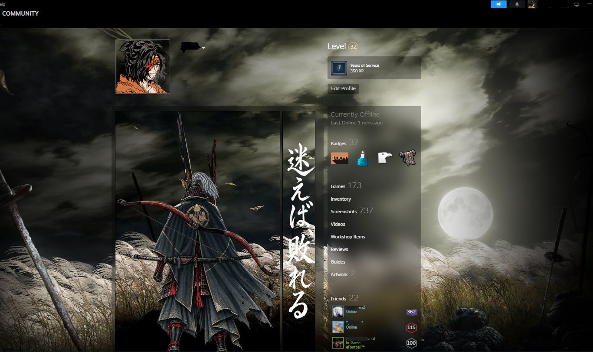Open Workshop Items
The width and height of the screenshot is (593, 352).
tap(348, 237)
